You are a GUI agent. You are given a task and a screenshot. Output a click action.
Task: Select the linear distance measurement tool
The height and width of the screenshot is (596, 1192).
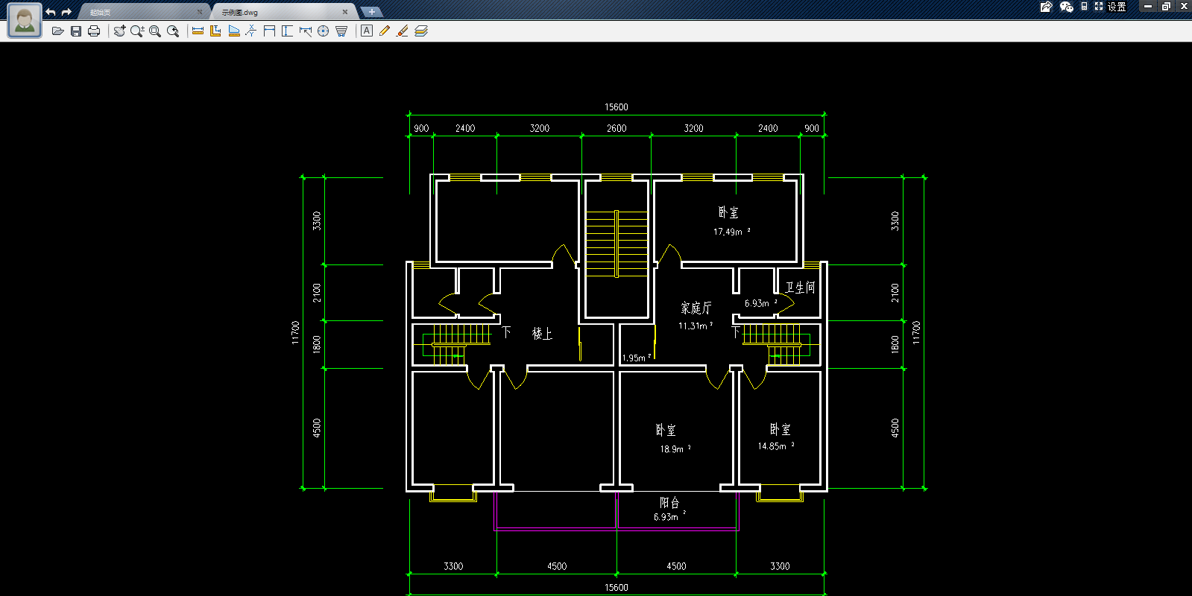click(x=198, y=31)
